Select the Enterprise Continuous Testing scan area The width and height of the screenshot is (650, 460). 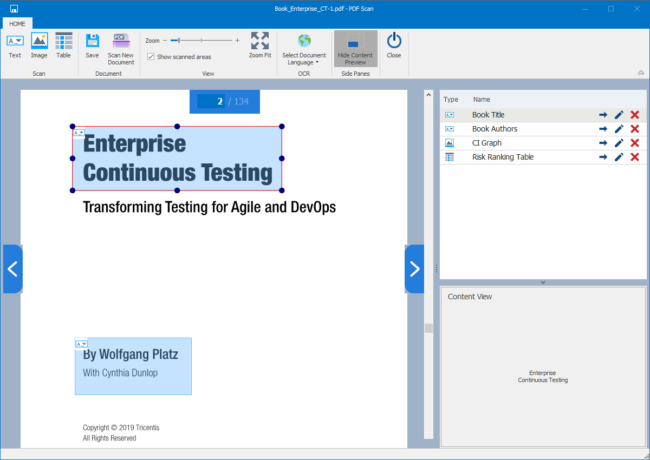pyautogui.click(x=177, y=159)
